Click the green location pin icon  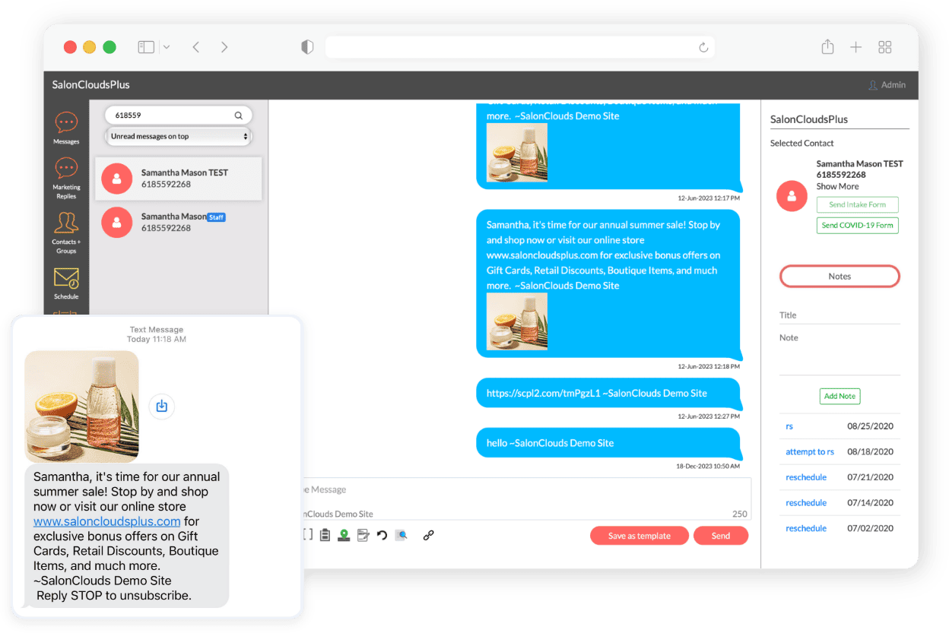pyautogui.click(x=344, y=535)
